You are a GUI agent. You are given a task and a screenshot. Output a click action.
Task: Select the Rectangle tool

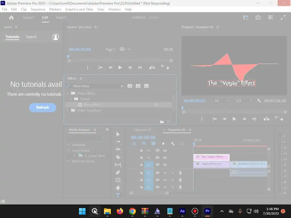coord(118,180)
